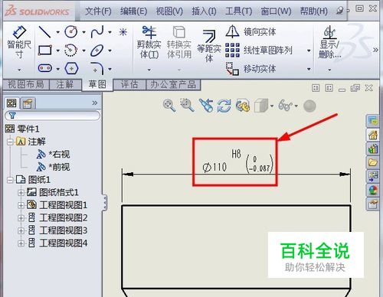Viewport: 383px width, 297px height.
Task: Click Offset Entities tool
Action: pyautogui.click(x=209, y=45)
